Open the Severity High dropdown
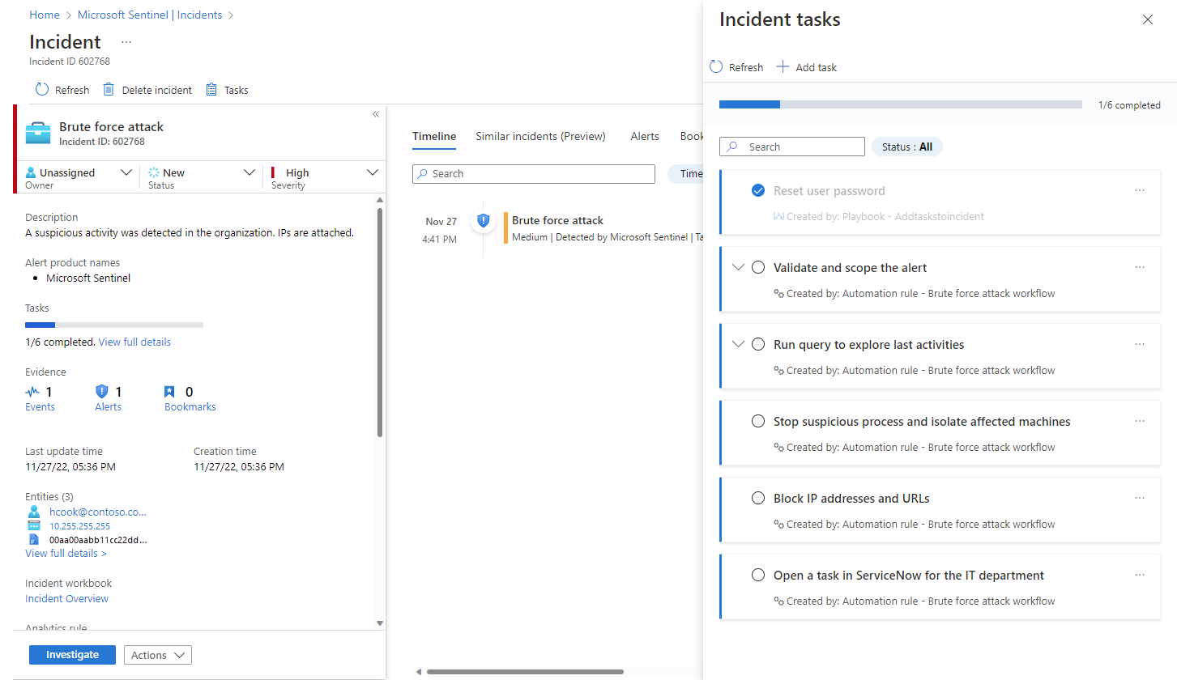The height and width of the screenshot is (680, 1177). (373, 172)
